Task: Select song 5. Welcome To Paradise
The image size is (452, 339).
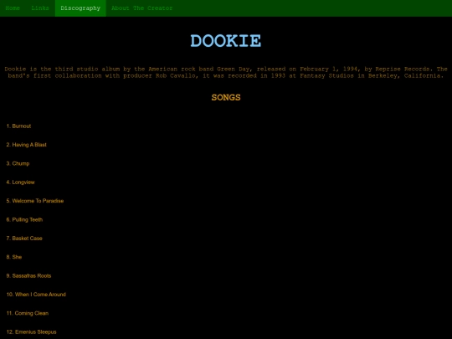Action: [35, 201]
